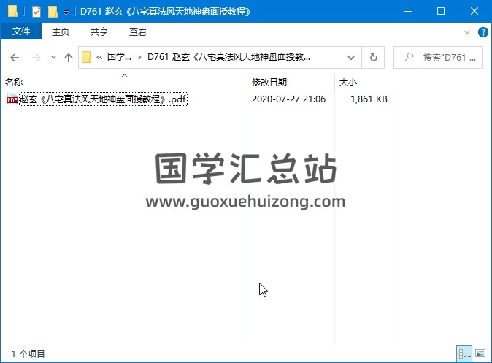Click the folder icon in the address bar
The height and width of the screenshot is (363, 492).
pos(87,57)
